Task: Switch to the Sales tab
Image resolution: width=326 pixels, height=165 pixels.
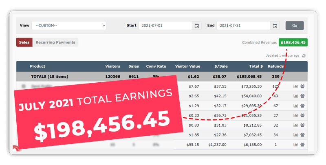Action: click(x=24, y=42)
